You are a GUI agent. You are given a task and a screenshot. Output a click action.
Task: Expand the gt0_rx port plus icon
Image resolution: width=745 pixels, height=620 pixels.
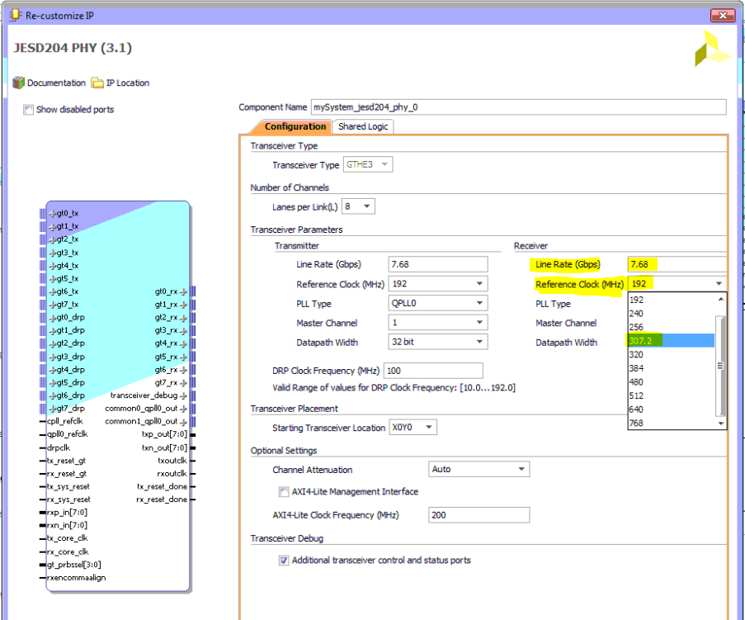pos(183,291)
